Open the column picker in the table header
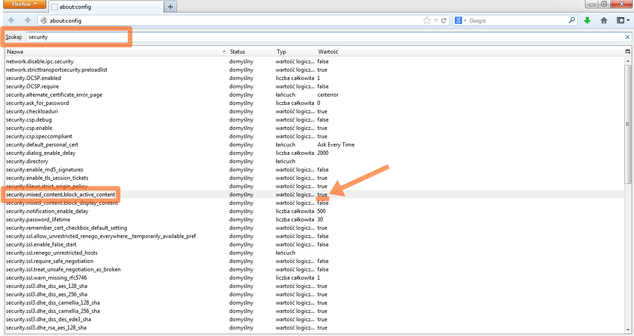 (x=628, y=52)
